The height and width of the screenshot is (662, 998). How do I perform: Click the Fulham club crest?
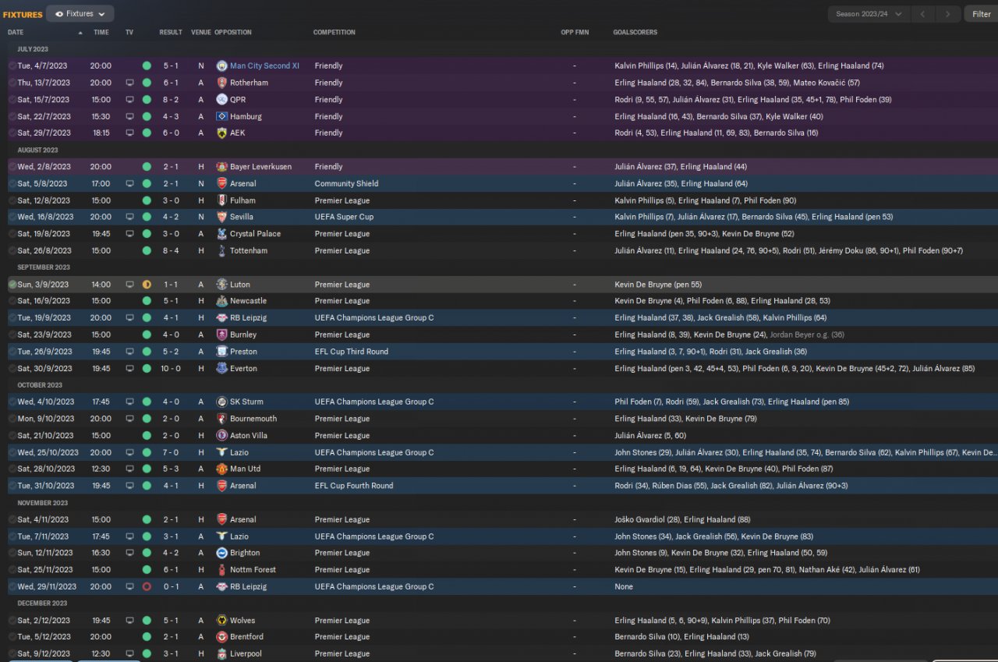[221, 200]
